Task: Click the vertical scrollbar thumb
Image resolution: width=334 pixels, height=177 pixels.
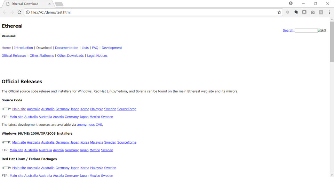Action: (332, 42)
